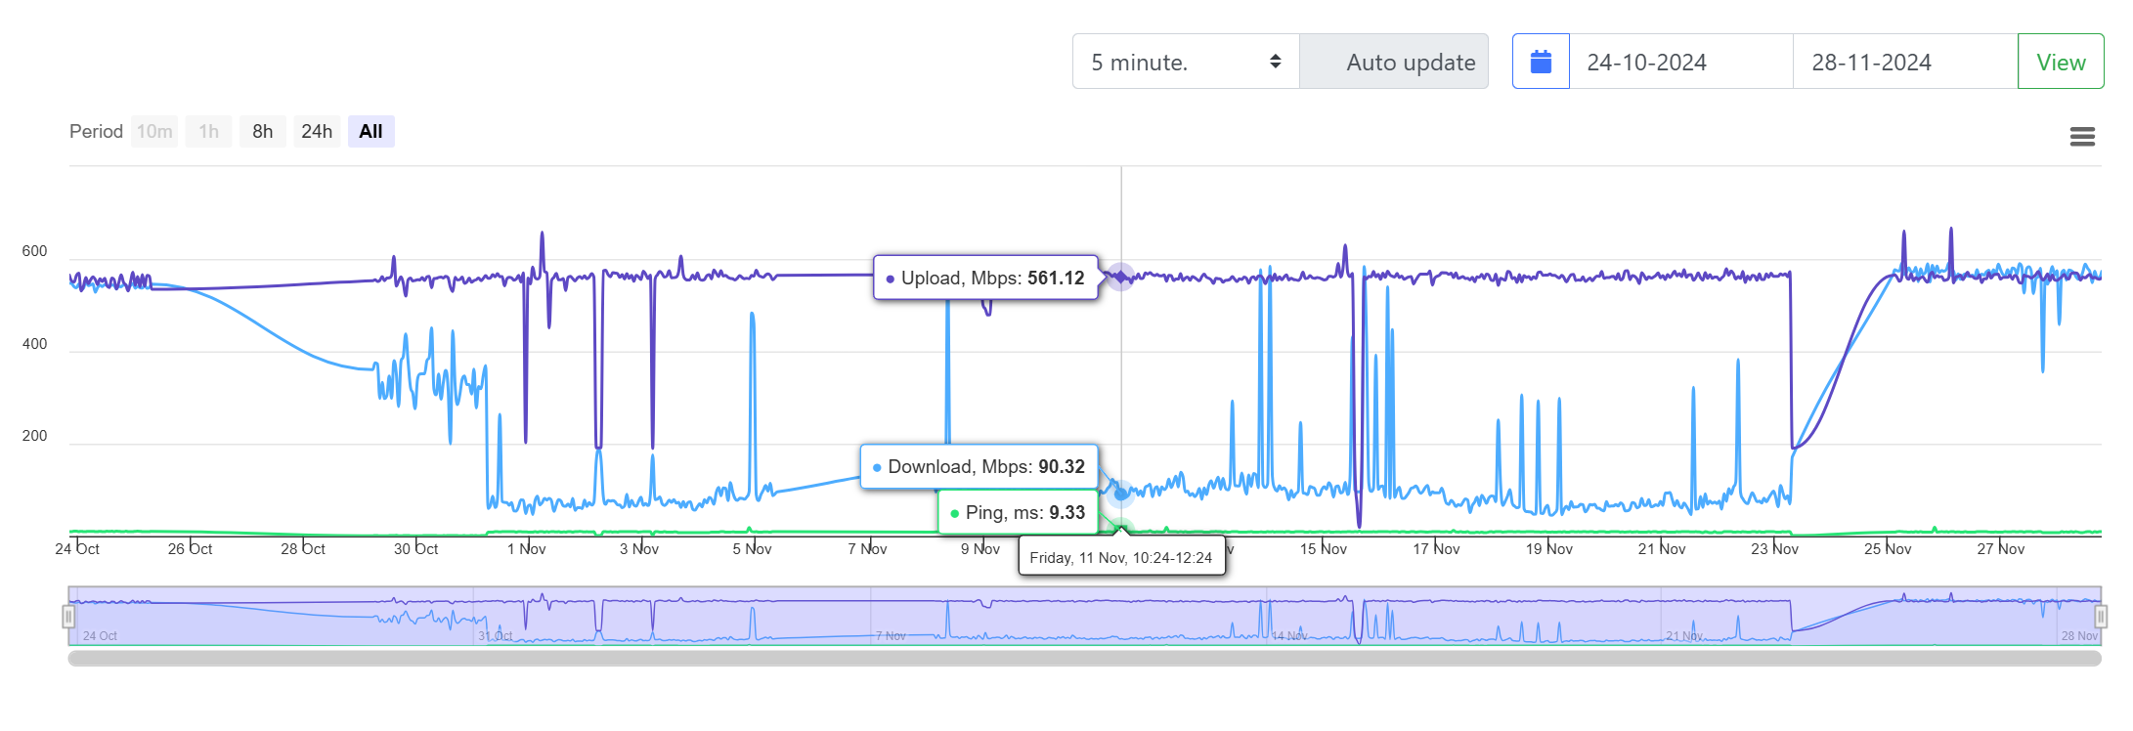This screenshot has width=2133, height=731.
Task: Click the 400 y-axis label
Action: click(x=34, y=344)
